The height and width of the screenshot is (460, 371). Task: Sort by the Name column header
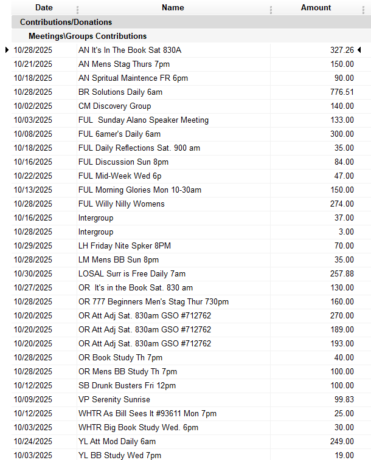click(x=173, y=8)
